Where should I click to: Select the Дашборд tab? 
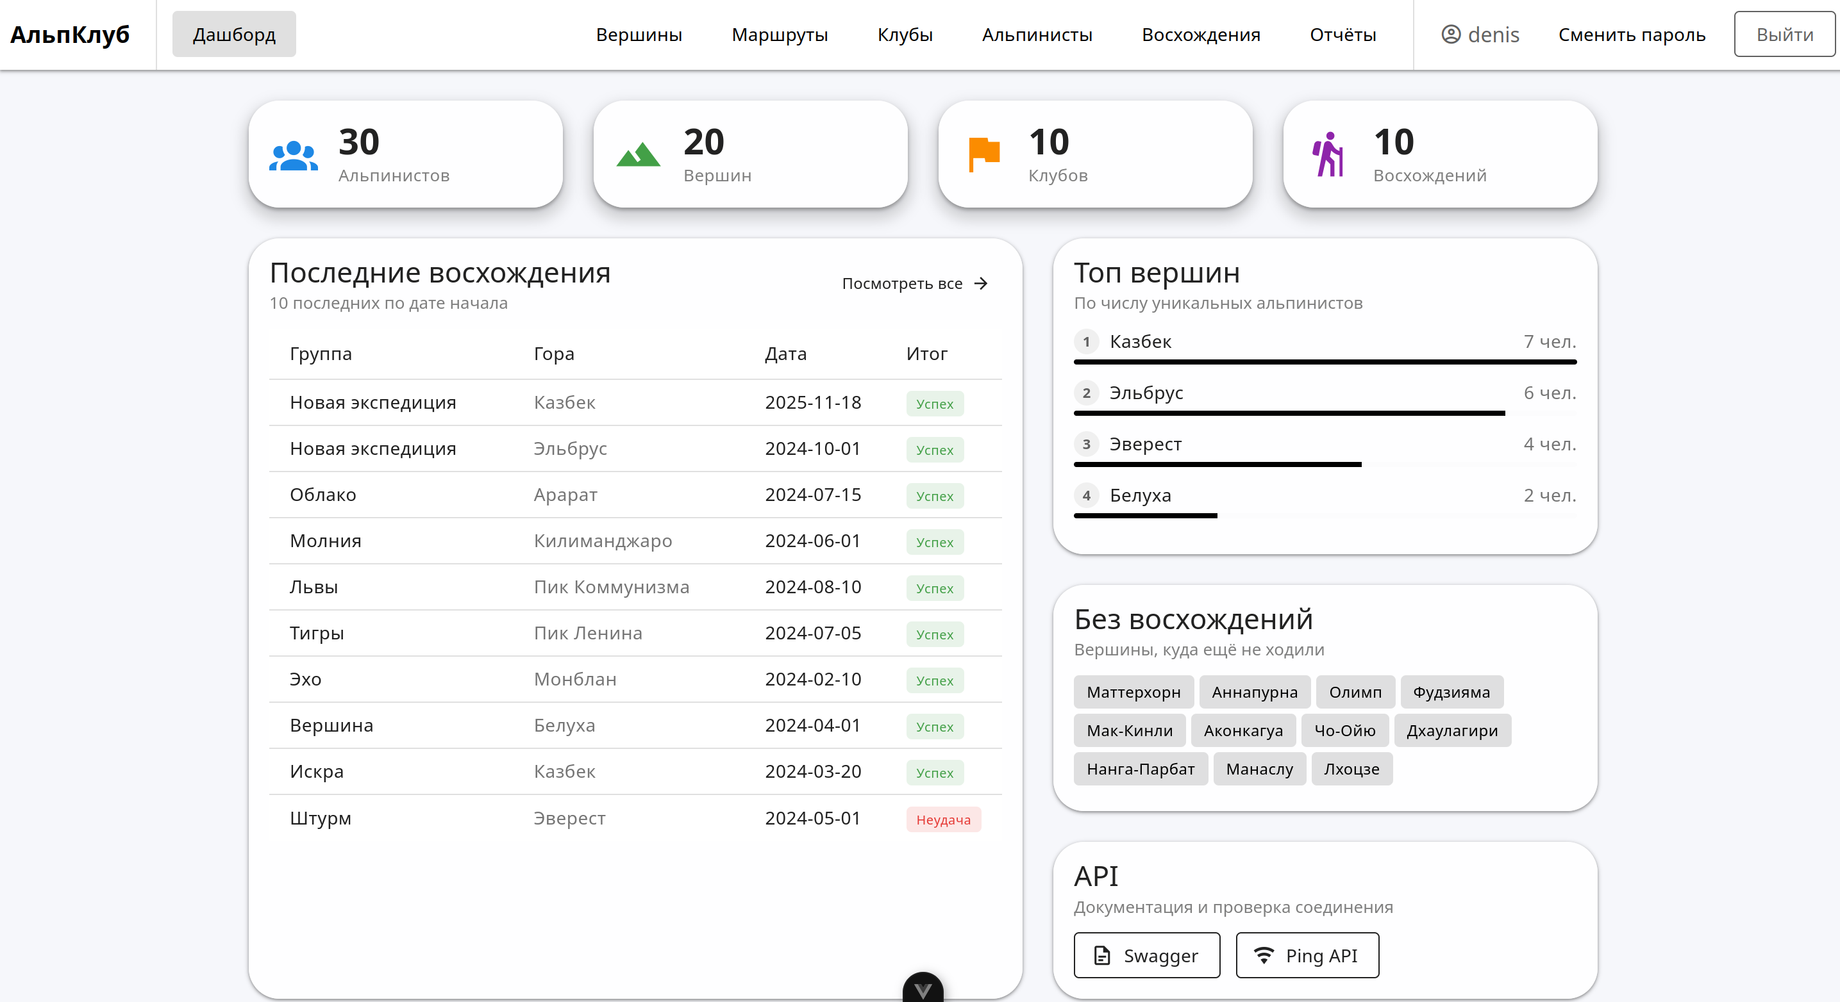coord(233,34)
